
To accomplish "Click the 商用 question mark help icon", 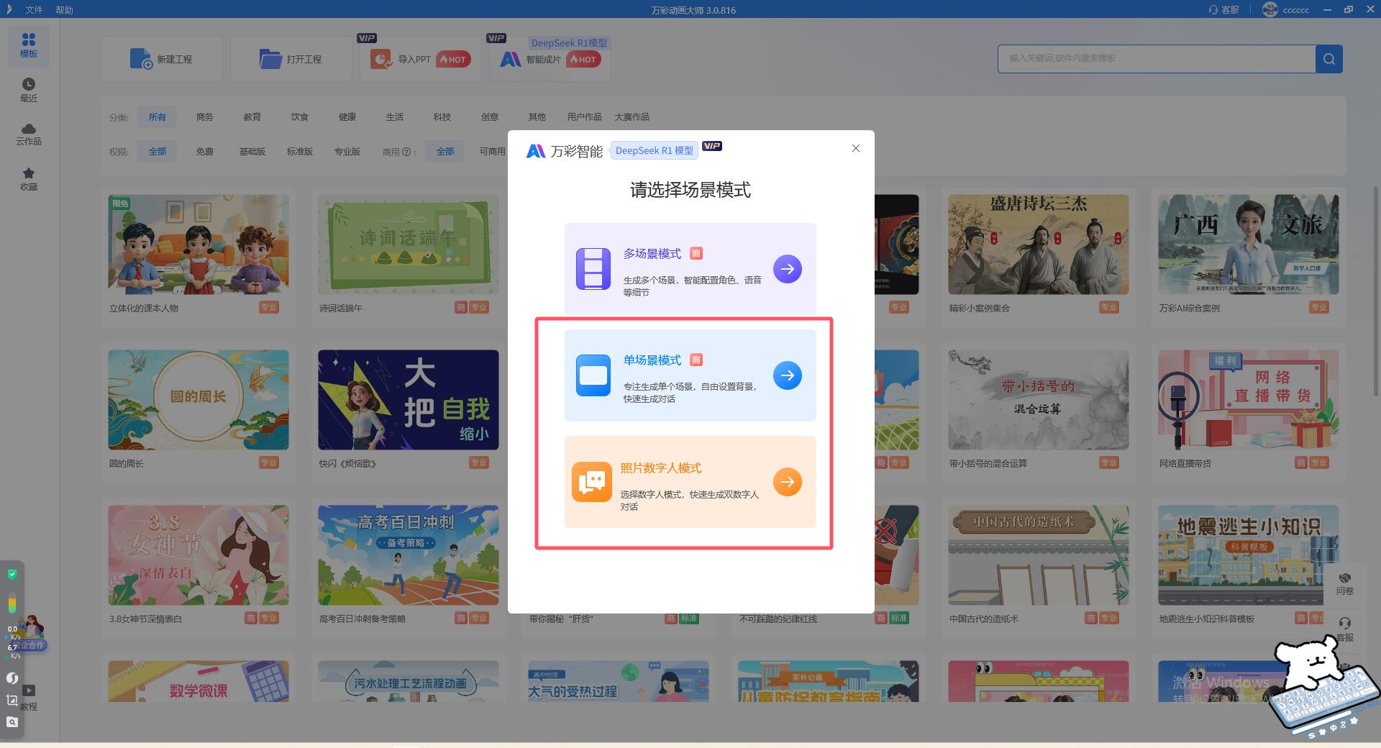I will click(x=406, y=152).
